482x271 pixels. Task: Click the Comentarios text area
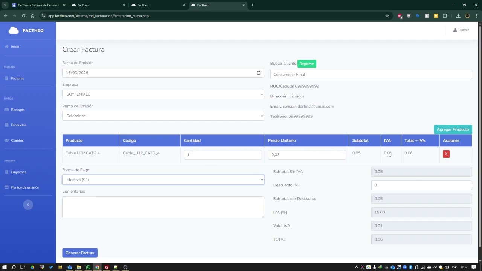click(163, 207)
